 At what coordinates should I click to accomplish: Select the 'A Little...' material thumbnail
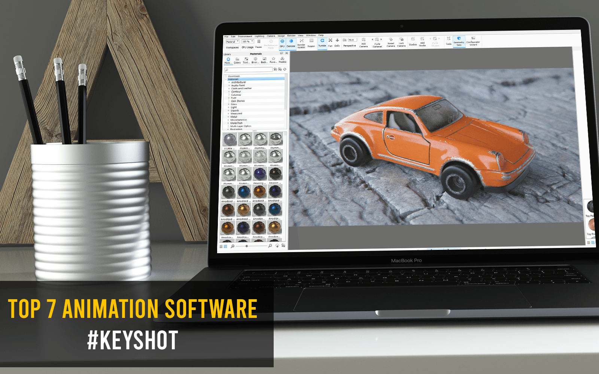coord(229,140)
